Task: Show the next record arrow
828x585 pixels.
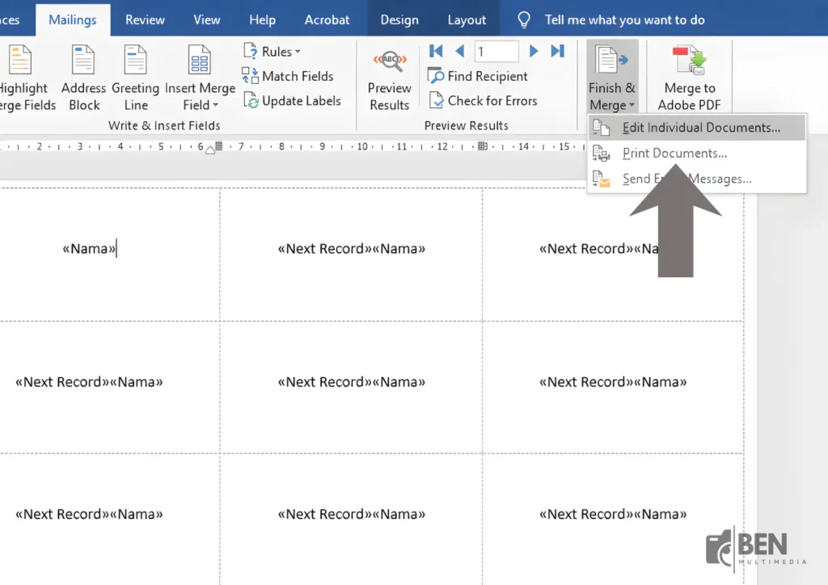Action: pos(533,51)
